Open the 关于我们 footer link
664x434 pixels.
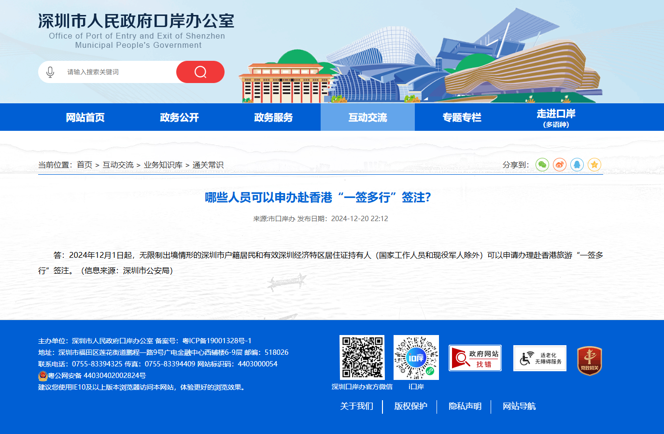pos(357,406)
